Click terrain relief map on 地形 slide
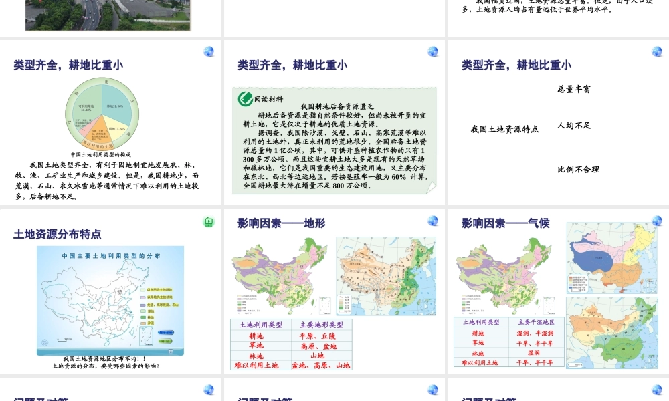The width and height of the screenshot is (669, 401). [386, 276]
